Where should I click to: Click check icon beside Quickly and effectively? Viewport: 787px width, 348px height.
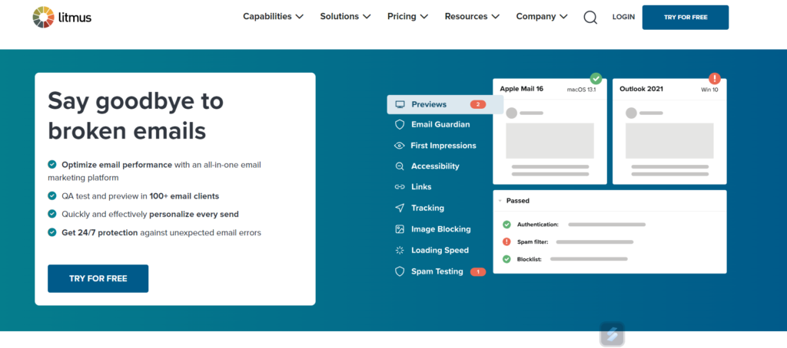[51, 214]
